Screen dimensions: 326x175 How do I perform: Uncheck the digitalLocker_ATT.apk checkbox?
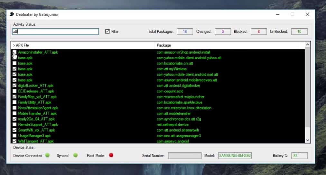tap(14, 86)
